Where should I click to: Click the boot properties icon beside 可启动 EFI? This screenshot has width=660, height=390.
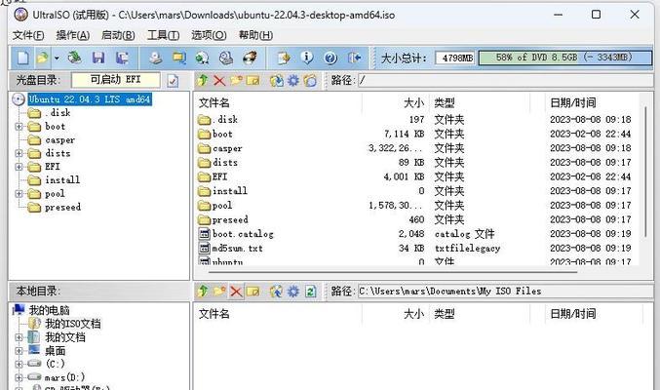tap(173, 81)
